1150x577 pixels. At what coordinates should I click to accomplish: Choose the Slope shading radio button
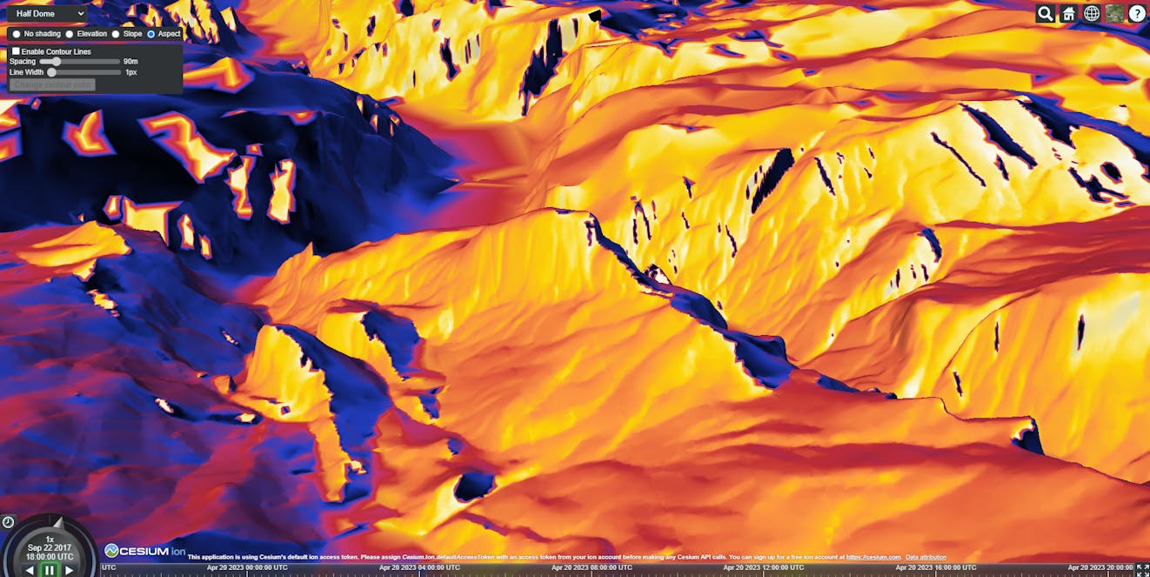(x=116, y=34)
